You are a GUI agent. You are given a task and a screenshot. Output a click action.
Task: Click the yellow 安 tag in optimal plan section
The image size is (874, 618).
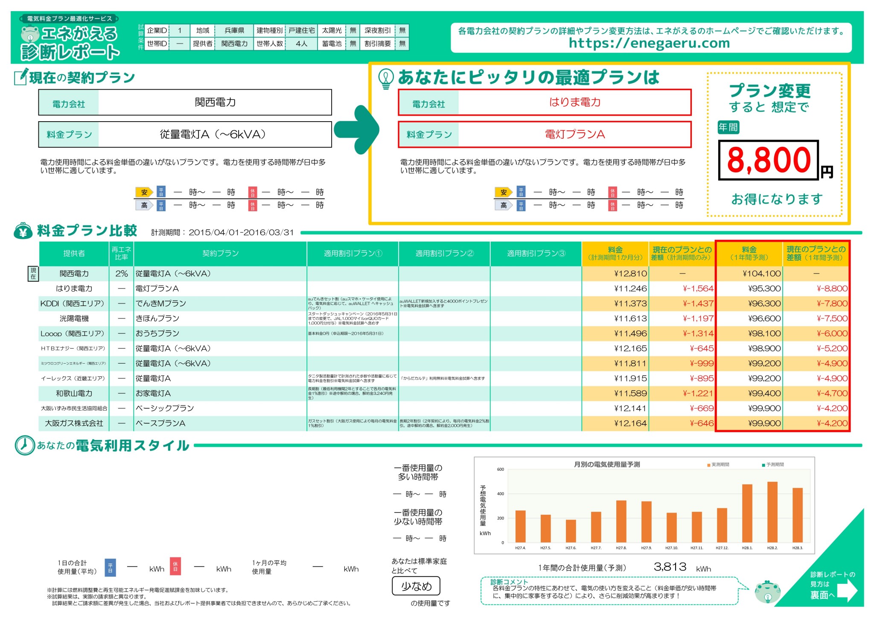[x=504, y=192]
